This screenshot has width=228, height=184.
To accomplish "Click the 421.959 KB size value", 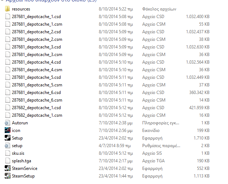I will pos(199,108).
